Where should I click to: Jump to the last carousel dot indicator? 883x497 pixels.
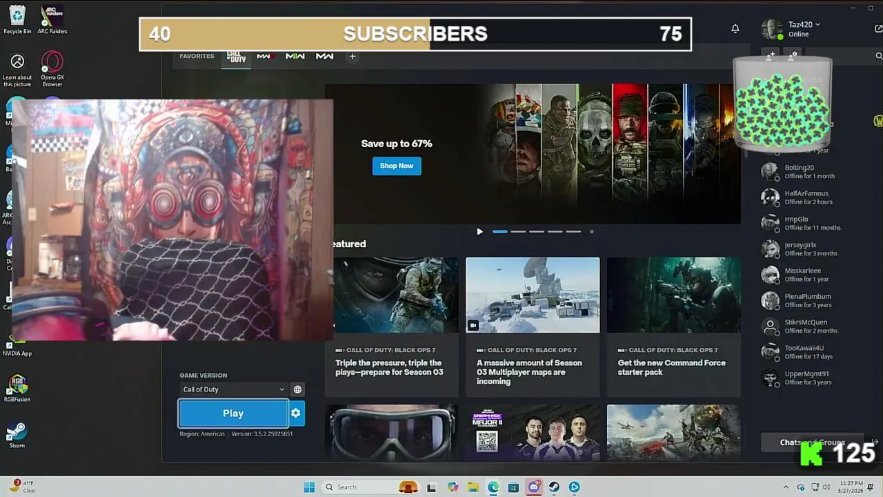(x=591, y=231)
